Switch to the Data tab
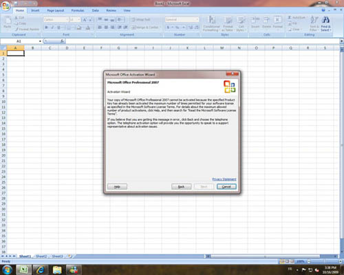Viewport: 344px width, 275px height. 95,10
